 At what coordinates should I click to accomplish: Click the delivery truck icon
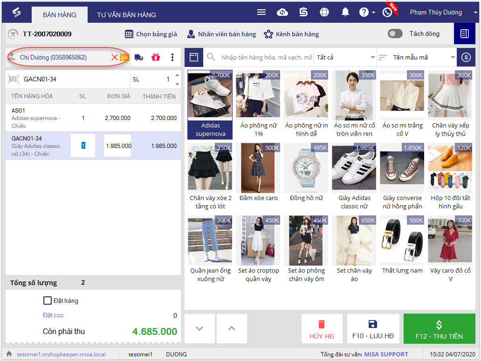tap(139, 57)
